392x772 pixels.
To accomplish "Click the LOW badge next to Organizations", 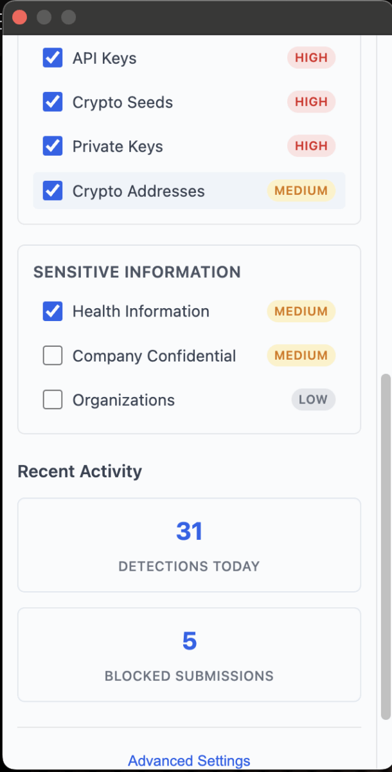I will (x=313, y=400).
